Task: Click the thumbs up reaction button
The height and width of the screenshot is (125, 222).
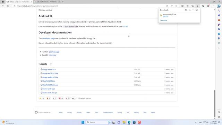Action: tap(42, 98)
